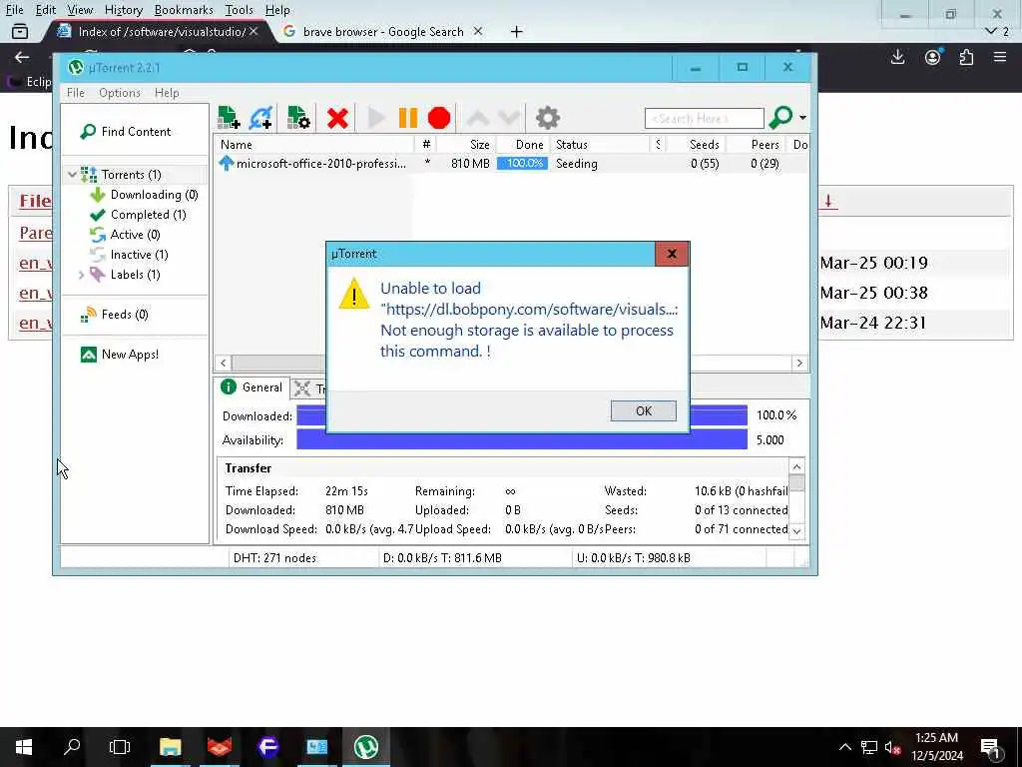Click the right arrow of torrent list scrollbar
The image size is (1022, 767).
(799, 364)
